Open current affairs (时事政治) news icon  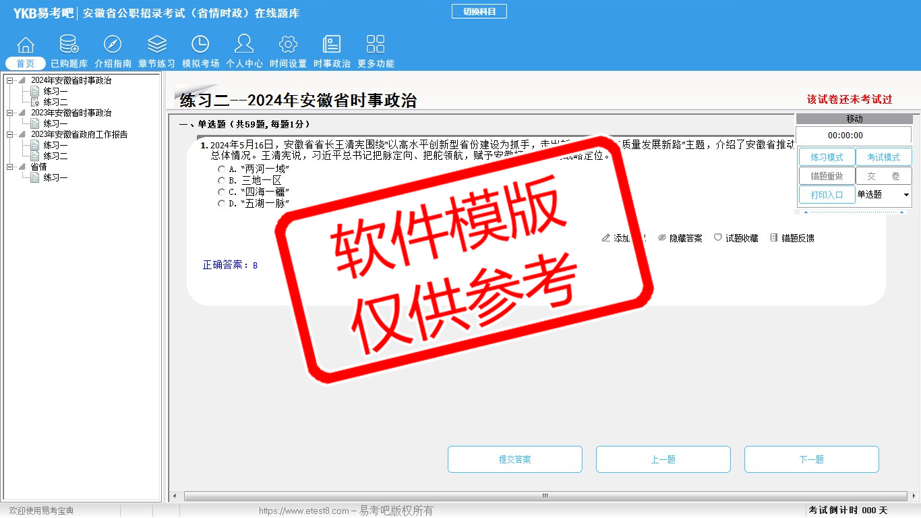pyautogui.click(x=332, y=45)
